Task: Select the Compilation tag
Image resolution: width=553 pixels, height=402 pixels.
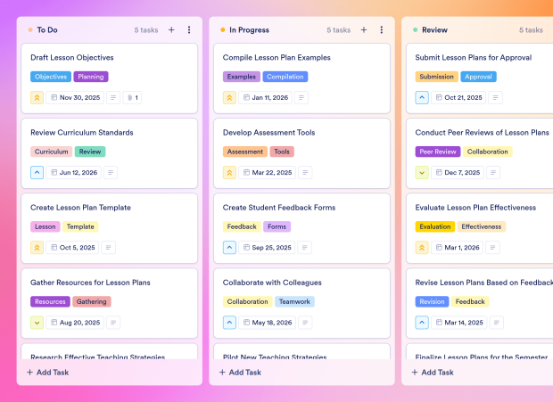Action: [285, 77]
